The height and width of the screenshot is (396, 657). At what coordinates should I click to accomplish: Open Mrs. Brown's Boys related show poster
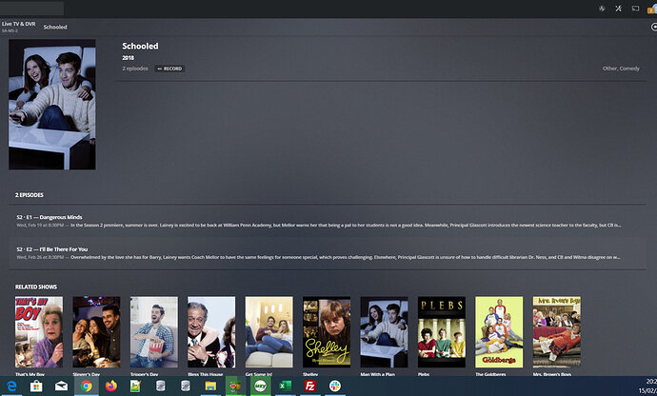point(556,332)
